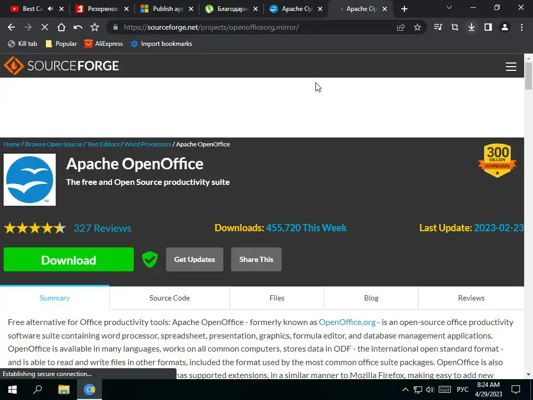Select the Summary tab
This screenshot has height=400, width=533.
55,298
